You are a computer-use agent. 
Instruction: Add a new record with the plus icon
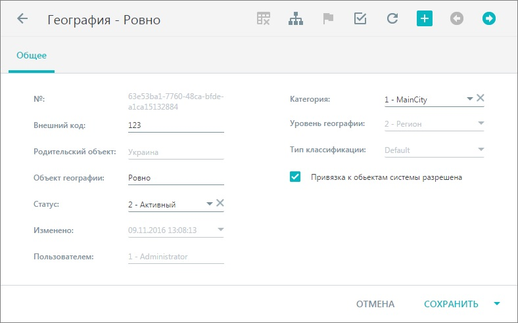click(x=425, y=18)
